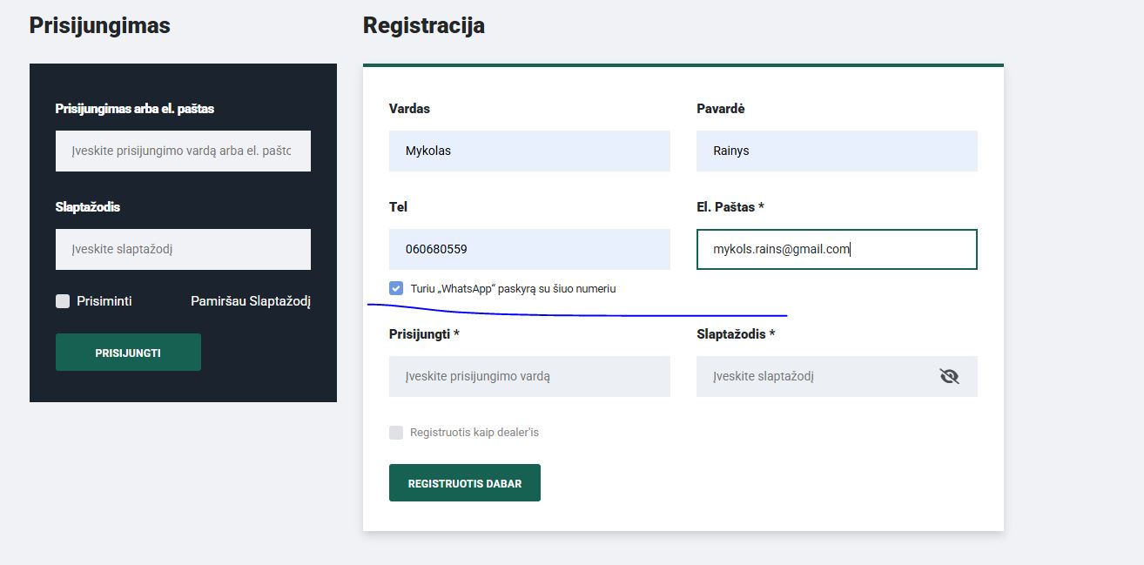Check the Prisiminti remember-me checkbox
Viewport: 1144px width, 565px height.
coord(63,301)
